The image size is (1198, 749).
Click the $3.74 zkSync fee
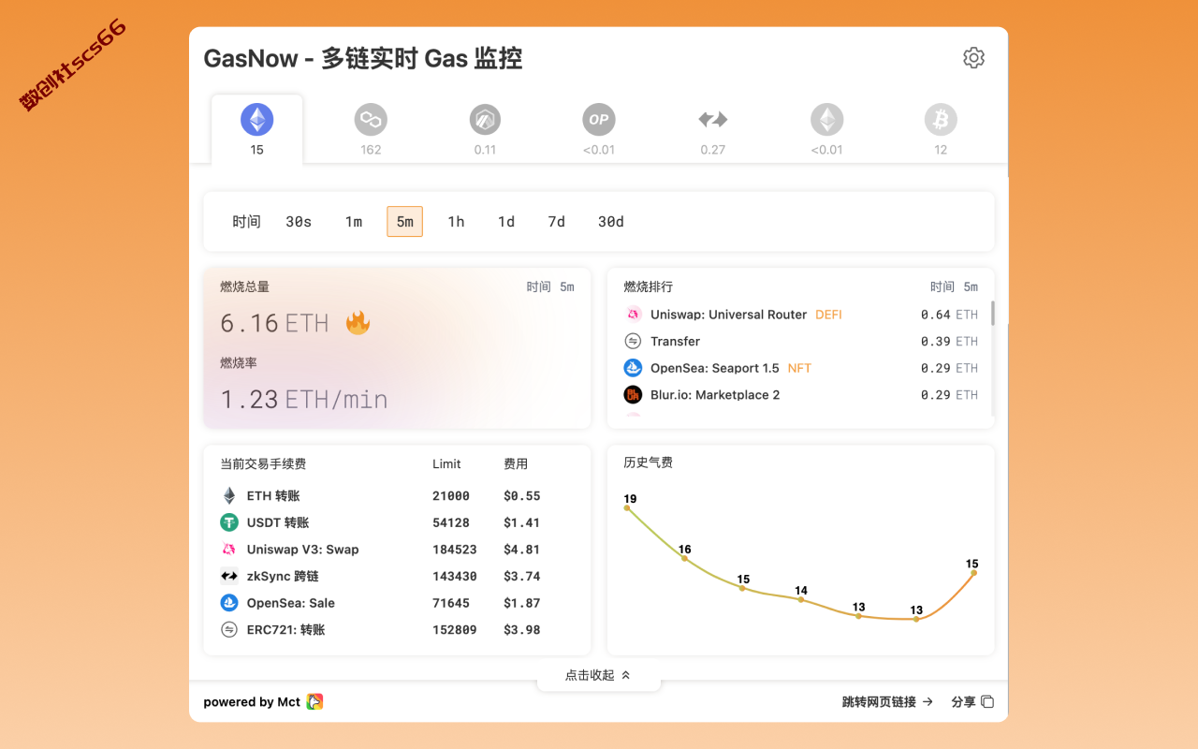click(522, 576)
